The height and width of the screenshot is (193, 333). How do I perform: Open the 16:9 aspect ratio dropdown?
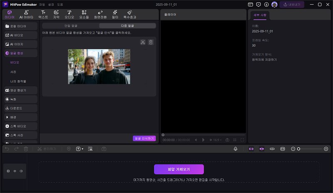(x=217, y=140)
